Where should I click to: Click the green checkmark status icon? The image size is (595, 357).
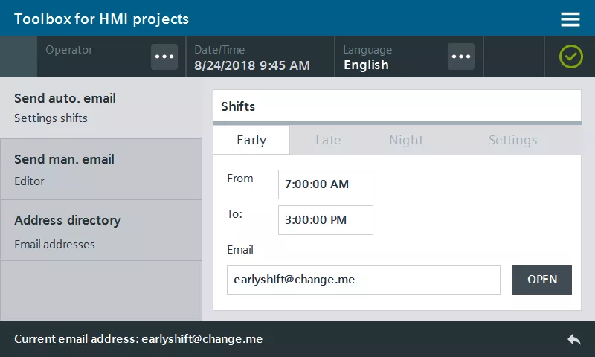pos(570,57)
